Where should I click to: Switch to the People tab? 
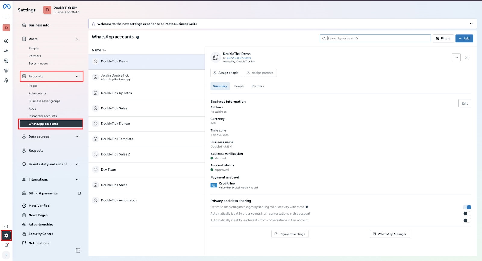pos(239,86)
